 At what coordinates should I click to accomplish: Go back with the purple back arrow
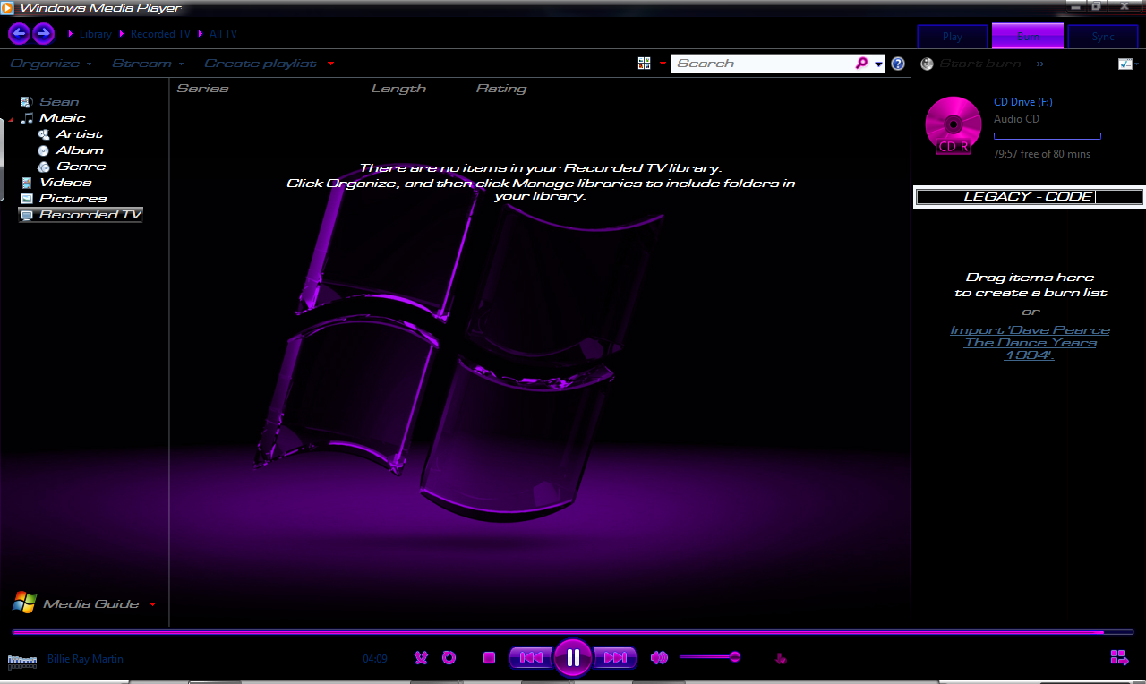tap(19, 34)
